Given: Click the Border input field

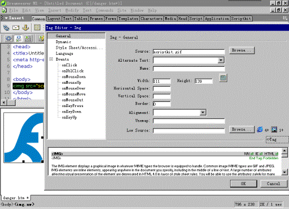Looking at the screenshot, I should coord(162,104).
